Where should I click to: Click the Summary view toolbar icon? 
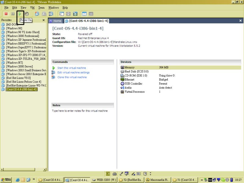(x=84, y=14)
